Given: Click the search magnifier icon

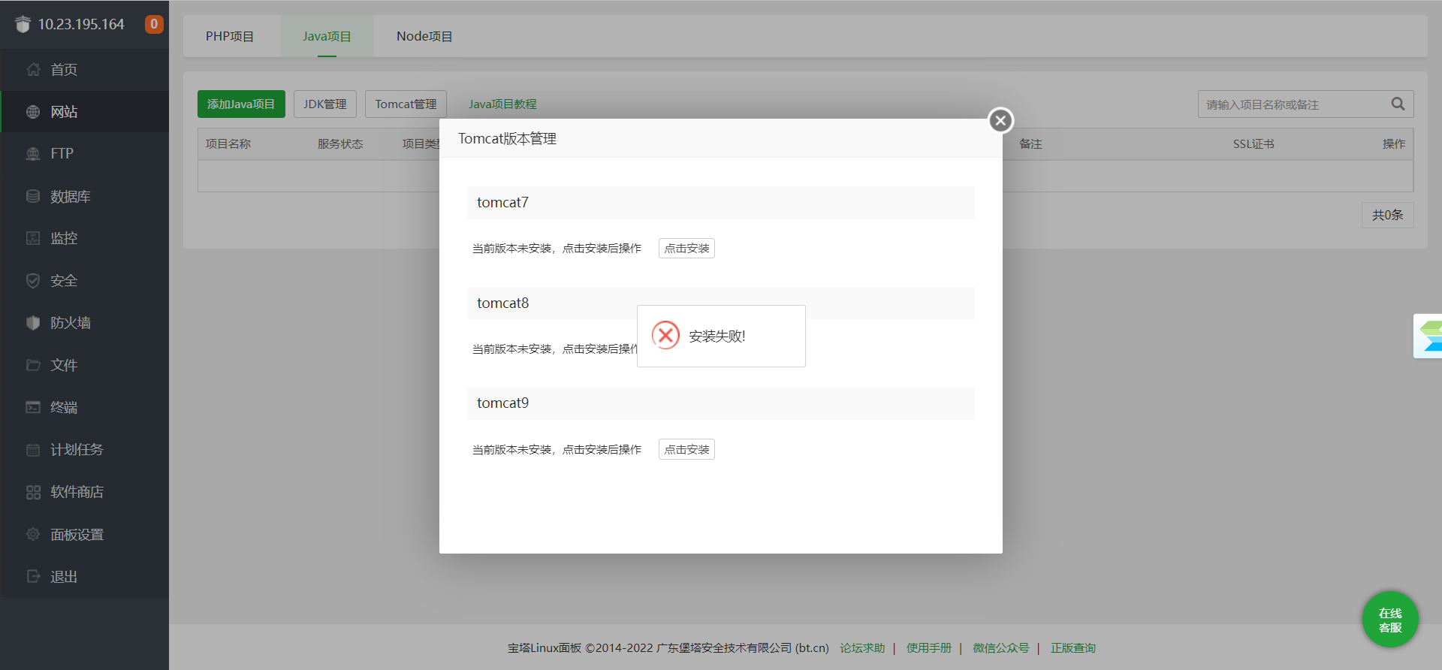Looking at the screenshot, I should point(1397,104).
